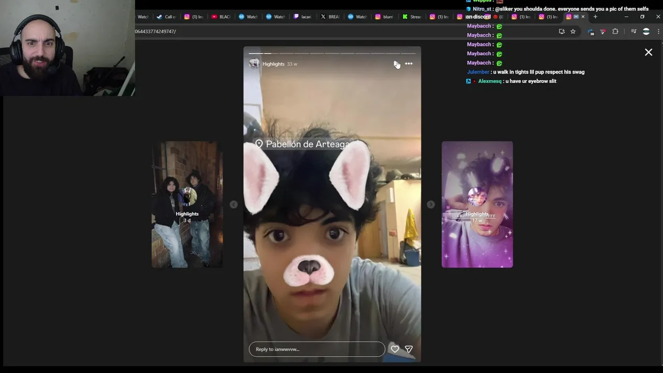Go to the previous story with the left arrow
Image resolution: width=663 pixels, height=373 pixels.
(234, 205)
